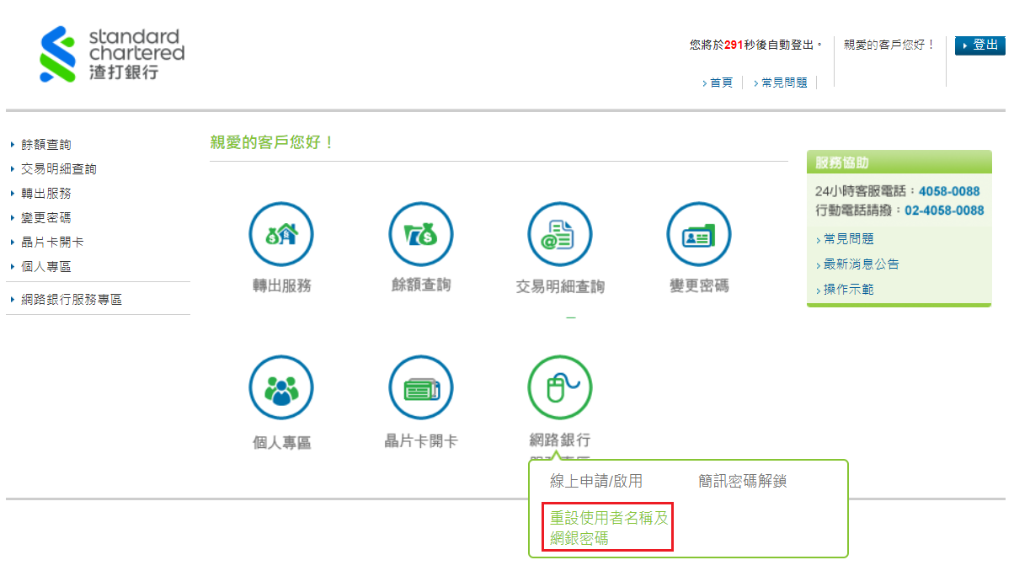This screenshot has width=1014, height=576.
Task: Click the 晶片卡開卡 label under icon
Action: click(x=421, y=441)
